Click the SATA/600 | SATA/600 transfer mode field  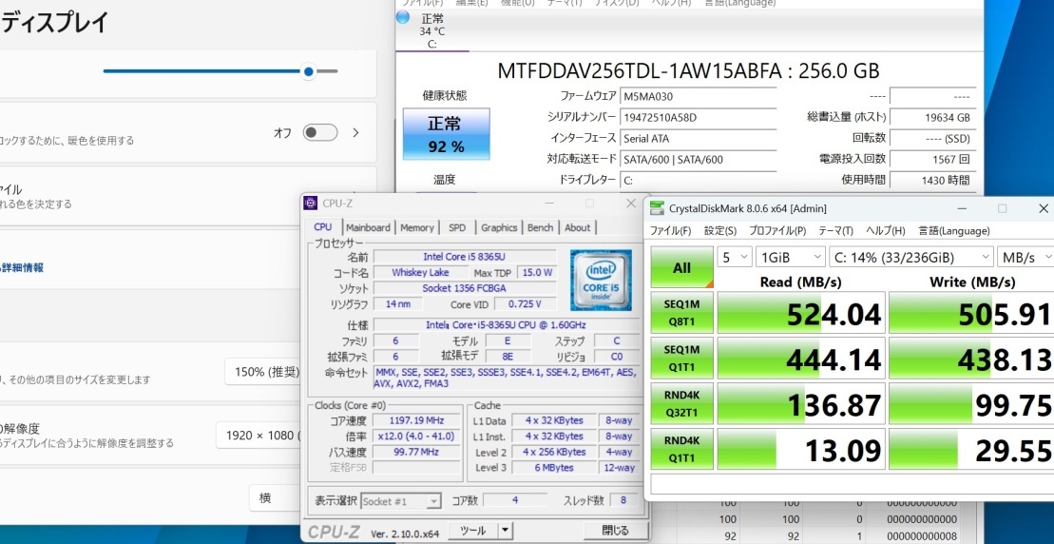pos(698,160)
